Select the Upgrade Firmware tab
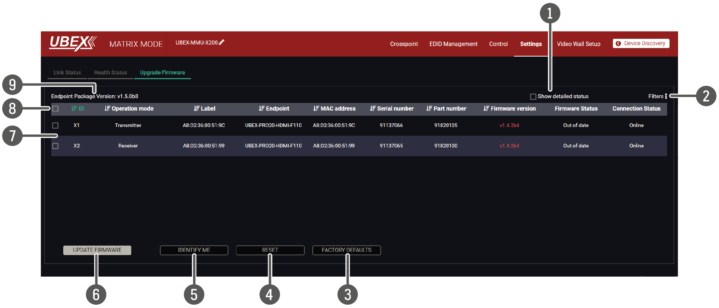This screenshot has height=308, width=719. coord(162,73)
